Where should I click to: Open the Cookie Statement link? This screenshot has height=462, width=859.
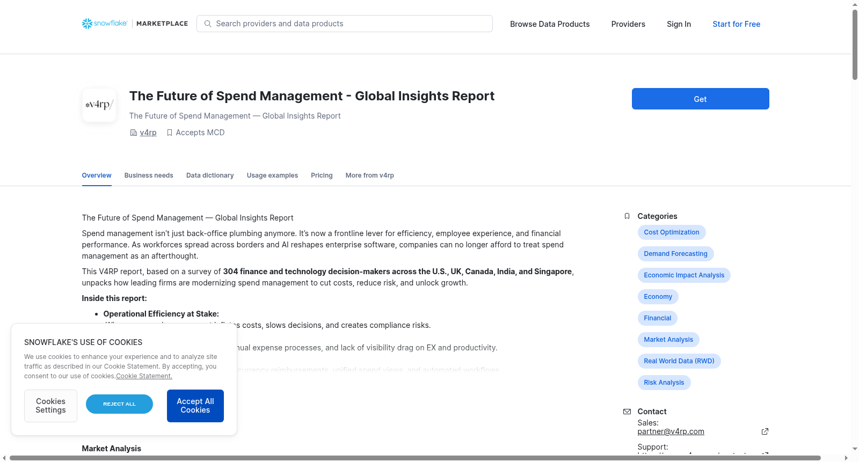point(144,376)
